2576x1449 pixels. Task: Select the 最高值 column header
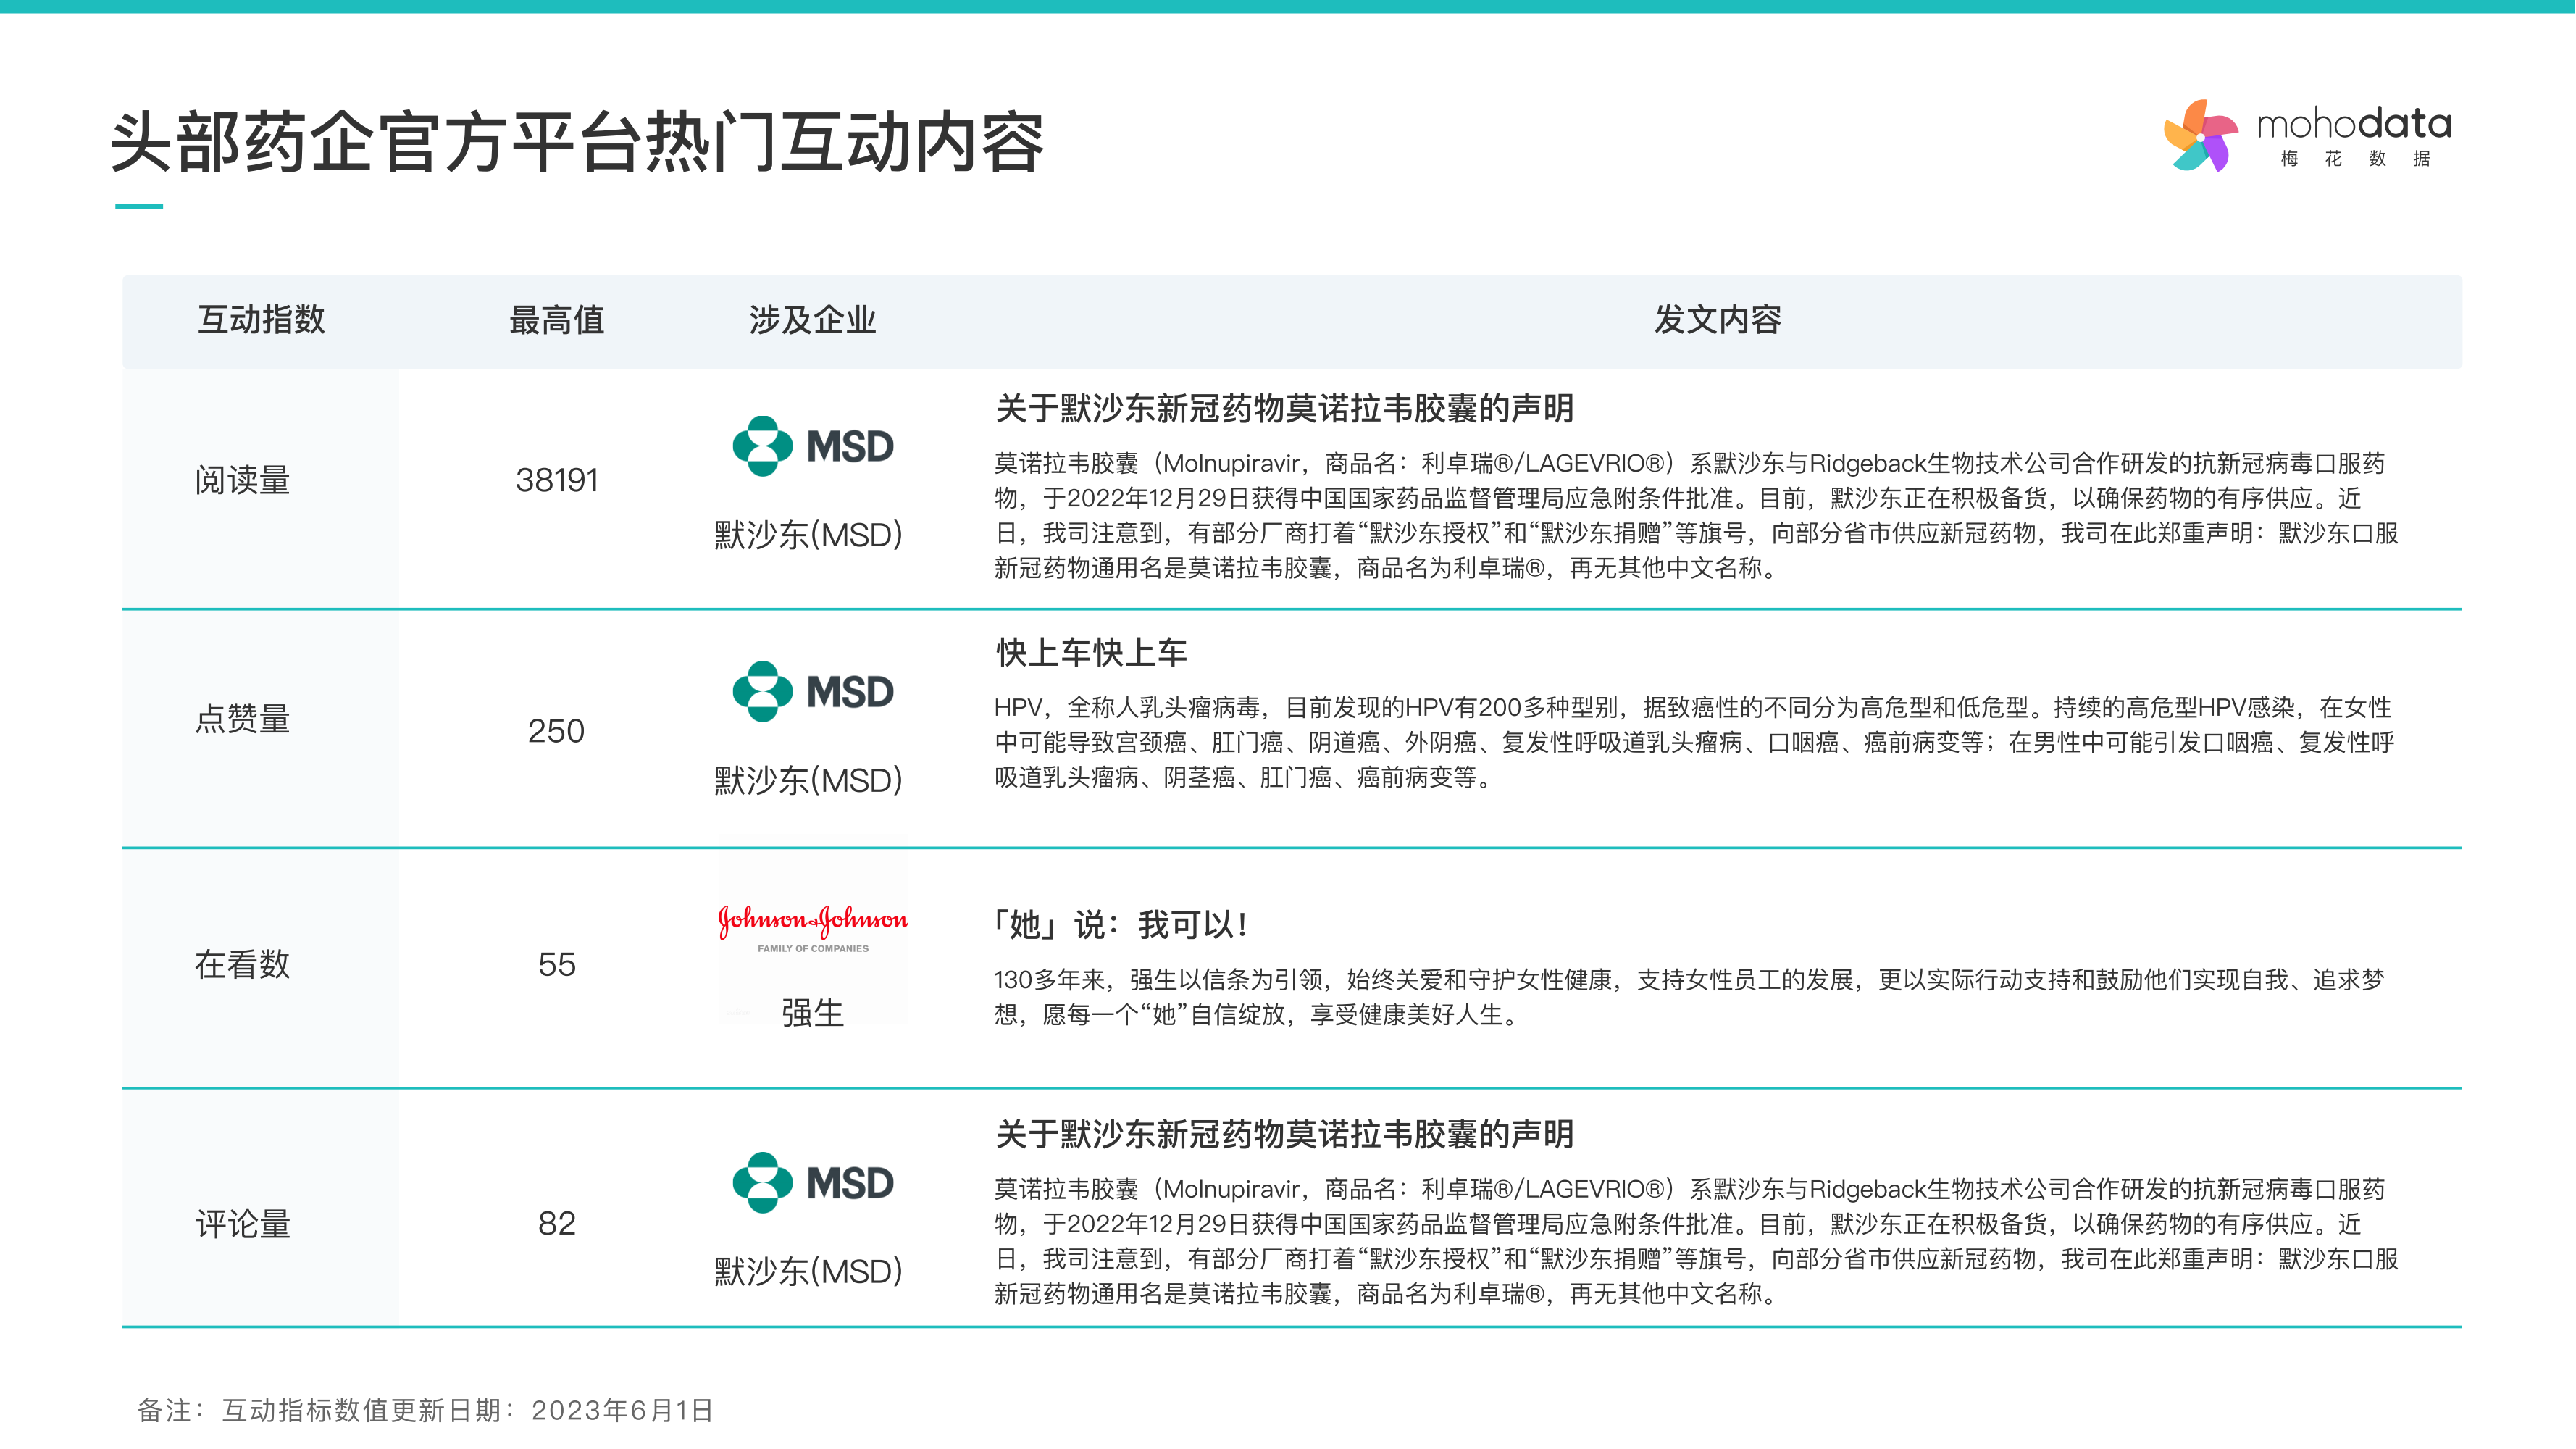coord(556,320)
